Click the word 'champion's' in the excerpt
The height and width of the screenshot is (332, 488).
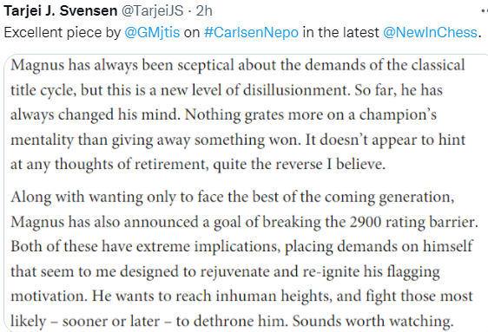click(398, 115)
